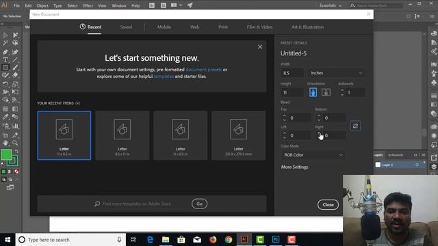The height and width of the screenshot is (246, 438).
Task: Select the Rectangle tool
Action: pyautogui.click(x=5, y=67)
